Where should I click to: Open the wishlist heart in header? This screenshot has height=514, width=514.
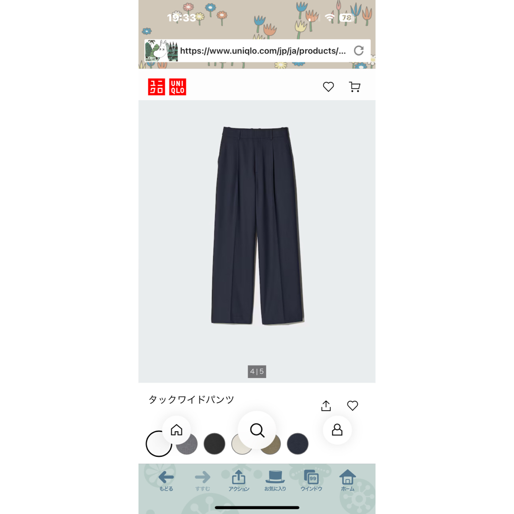328,87
